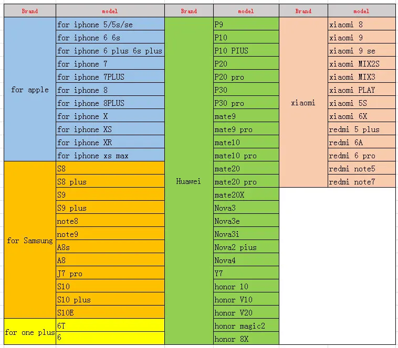The width and height of the screenshot is (398, 348).
Task: Select the 'Nova3i' model cell
Action: (x=246, y=234)
